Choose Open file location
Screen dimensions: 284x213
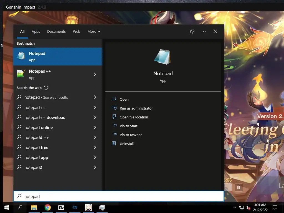pyautogui.click(x=134, y=117)
